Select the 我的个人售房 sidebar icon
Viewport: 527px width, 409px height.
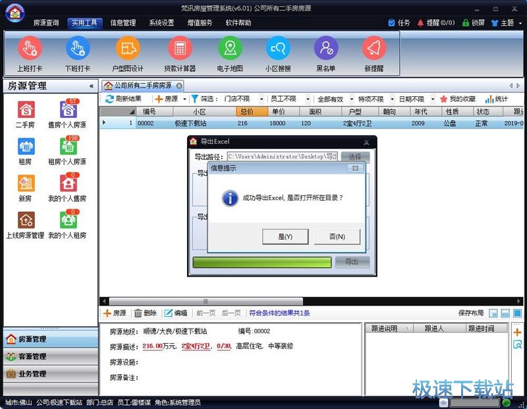[69, 183]
